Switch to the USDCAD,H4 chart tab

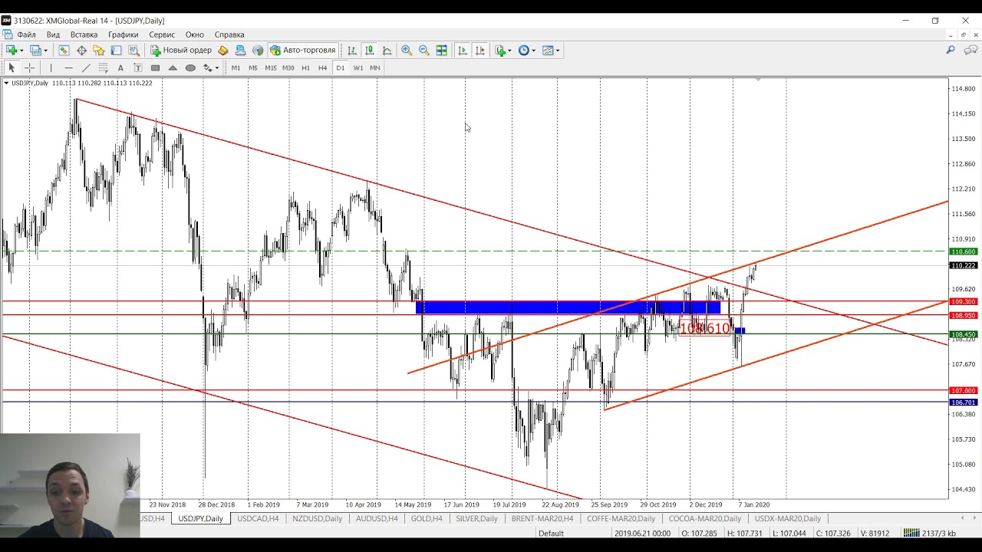(x=258, y=518)
